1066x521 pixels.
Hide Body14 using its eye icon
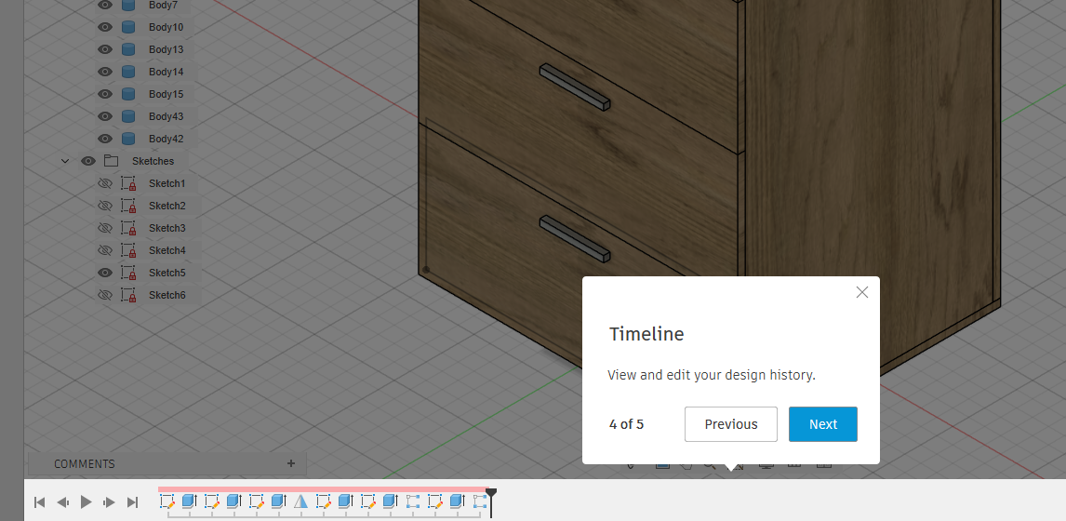(105, 72)
